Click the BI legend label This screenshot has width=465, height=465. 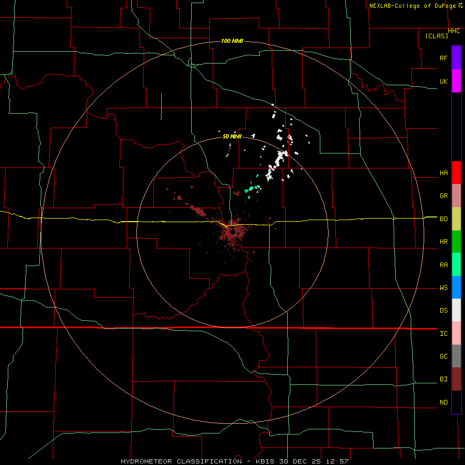tap(443, 379)
